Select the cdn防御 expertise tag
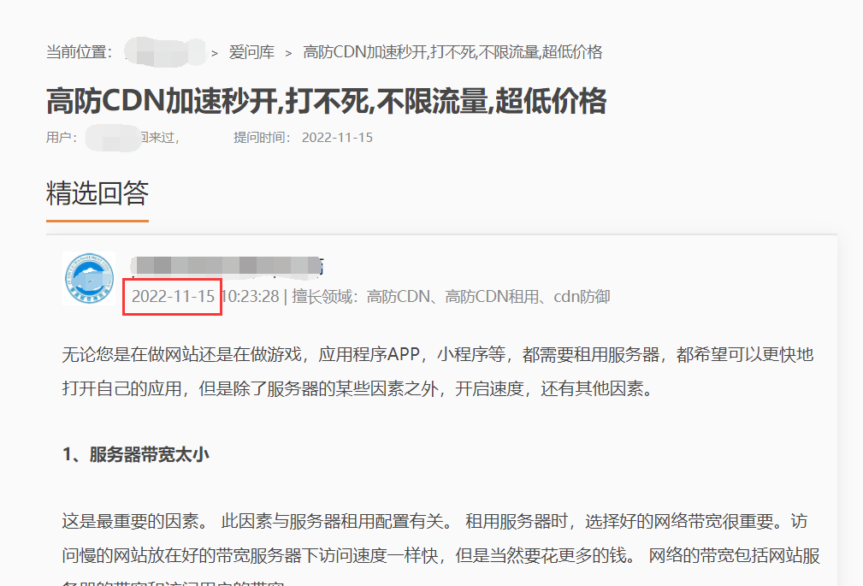The height and width of the screenshot is (586, 863). (x=582, y=297)
